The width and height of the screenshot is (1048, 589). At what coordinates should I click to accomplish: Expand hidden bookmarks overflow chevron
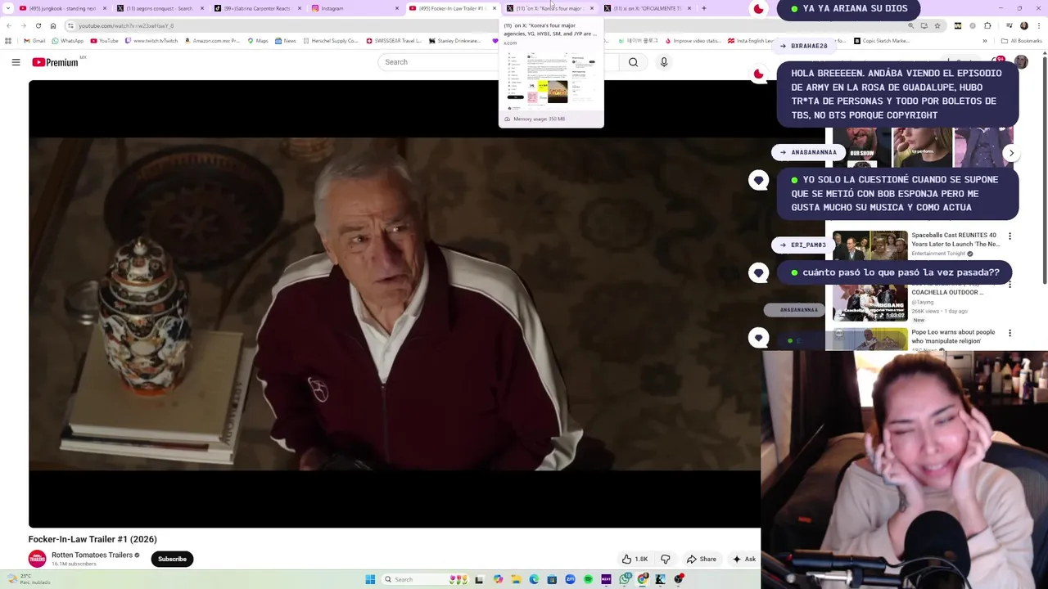click(x=985, y=41)
